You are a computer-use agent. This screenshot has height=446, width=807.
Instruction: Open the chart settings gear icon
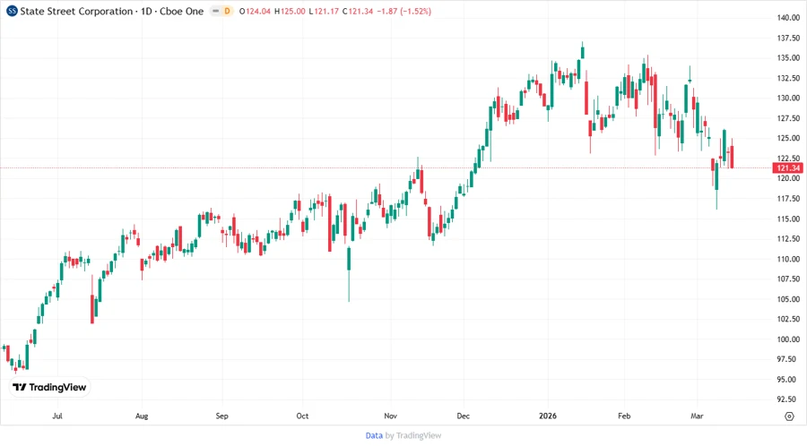[x=789, y=416]
